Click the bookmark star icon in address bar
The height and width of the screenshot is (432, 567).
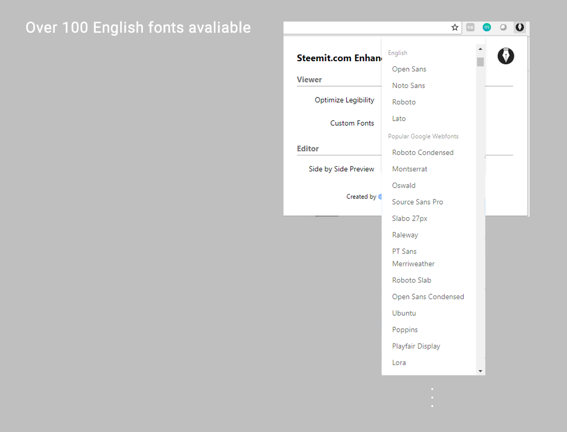tap(455, 27)
